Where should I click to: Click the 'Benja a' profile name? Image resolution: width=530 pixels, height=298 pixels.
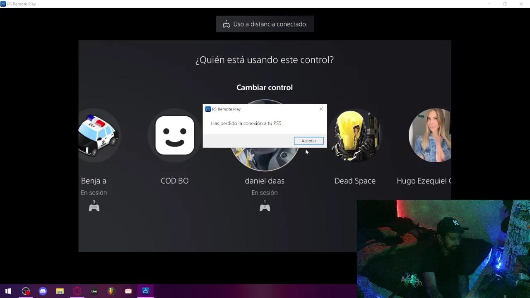(x=94, y=181)
